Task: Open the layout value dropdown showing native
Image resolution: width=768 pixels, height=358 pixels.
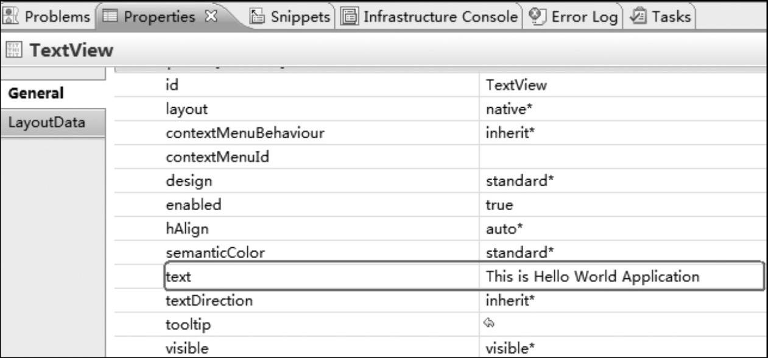Action: click(621, 110)
